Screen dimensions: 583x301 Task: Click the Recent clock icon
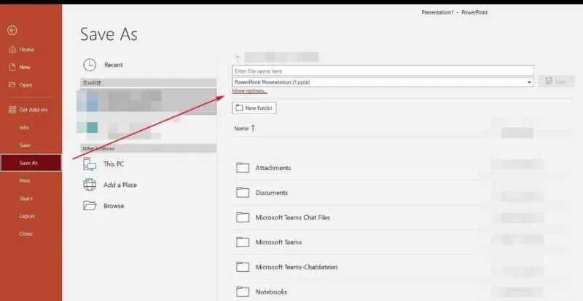point(90,65)
